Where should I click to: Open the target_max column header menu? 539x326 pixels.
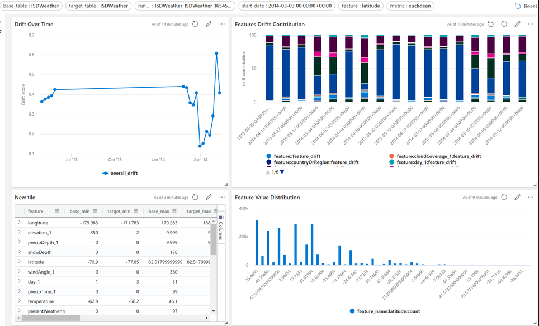pyautogui.click(x=215, y=211)
